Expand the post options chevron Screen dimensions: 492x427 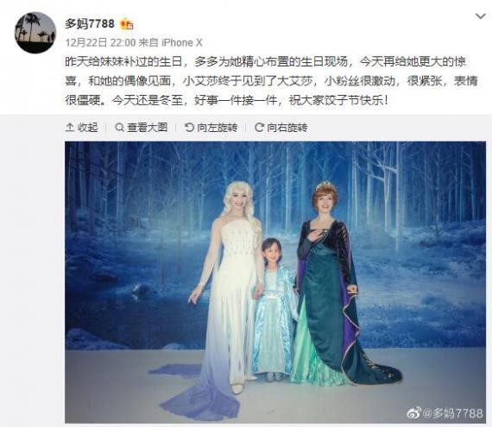coord(481,16)
